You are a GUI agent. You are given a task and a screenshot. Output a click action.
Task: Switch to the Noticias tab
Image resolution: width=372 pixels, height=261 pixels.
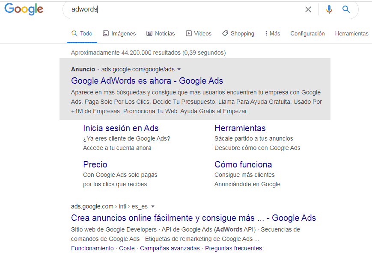161,33
